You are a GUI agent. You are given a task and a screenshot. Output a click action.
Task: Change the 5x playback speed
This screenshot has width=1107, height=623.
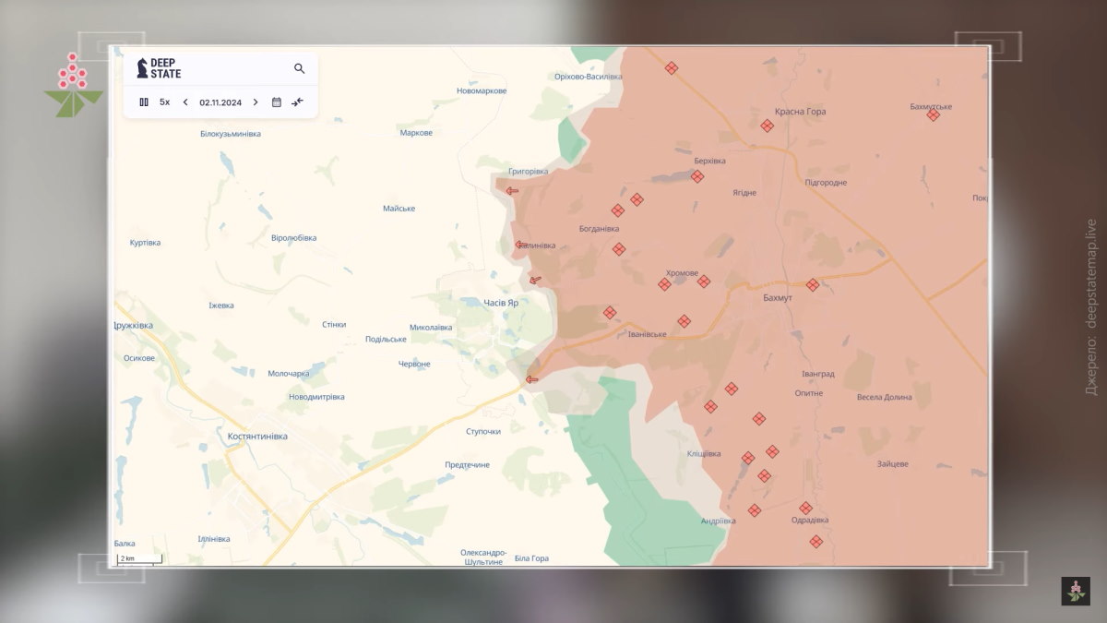(164, 102)
